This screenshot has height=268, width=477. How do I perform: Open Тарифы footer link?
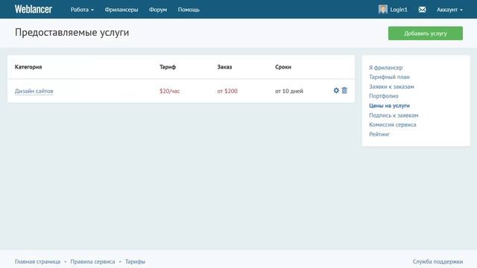pos(135,261)
